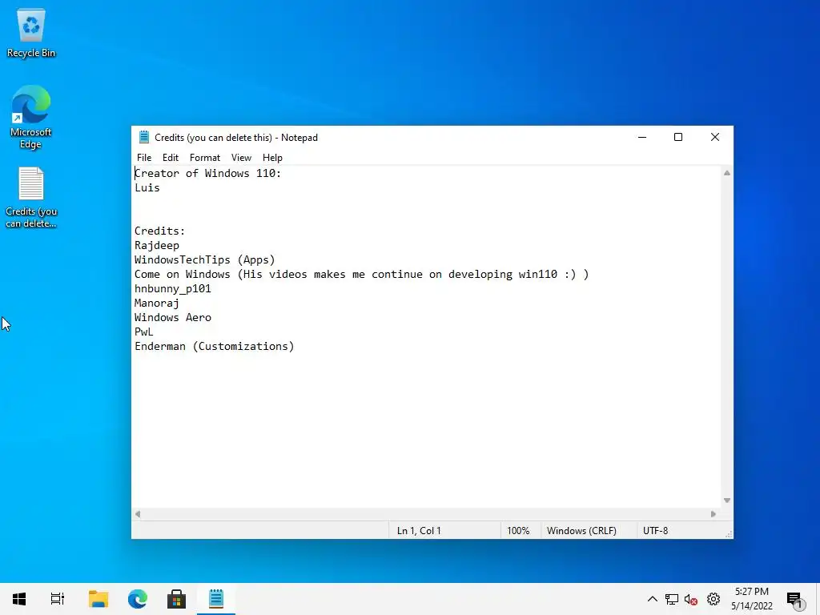Launch Microsoft Edge from the taskbar
This screenshot has height=615, width=820.
[x=138, y=599]
